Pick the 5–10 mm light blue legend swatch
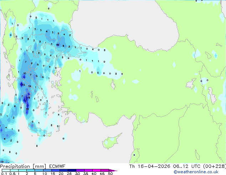The image size is (226, 175). click(x=39, y=170)
